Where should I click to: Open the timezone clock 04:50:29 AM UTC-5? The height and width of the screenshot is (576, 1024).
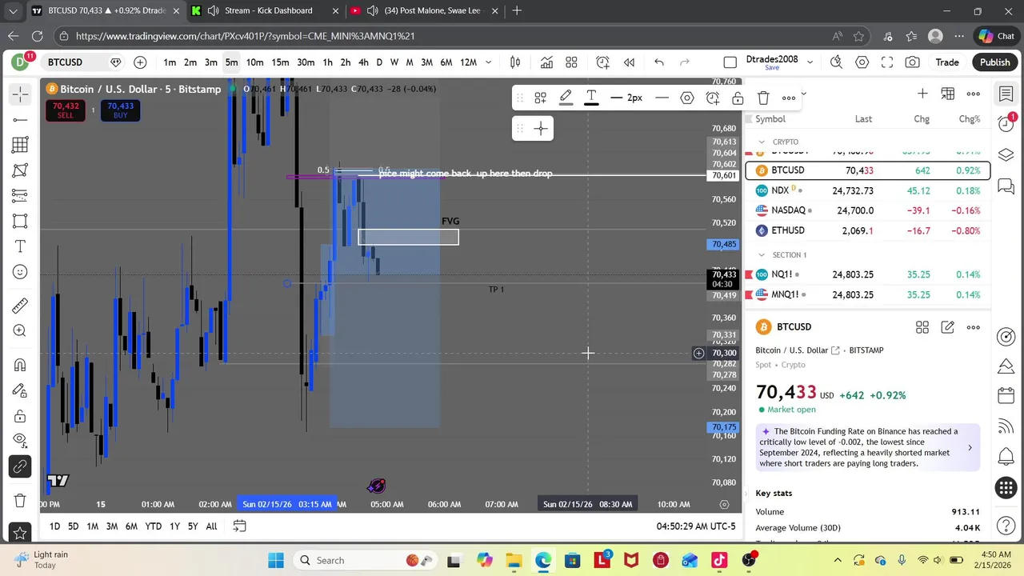696,526
